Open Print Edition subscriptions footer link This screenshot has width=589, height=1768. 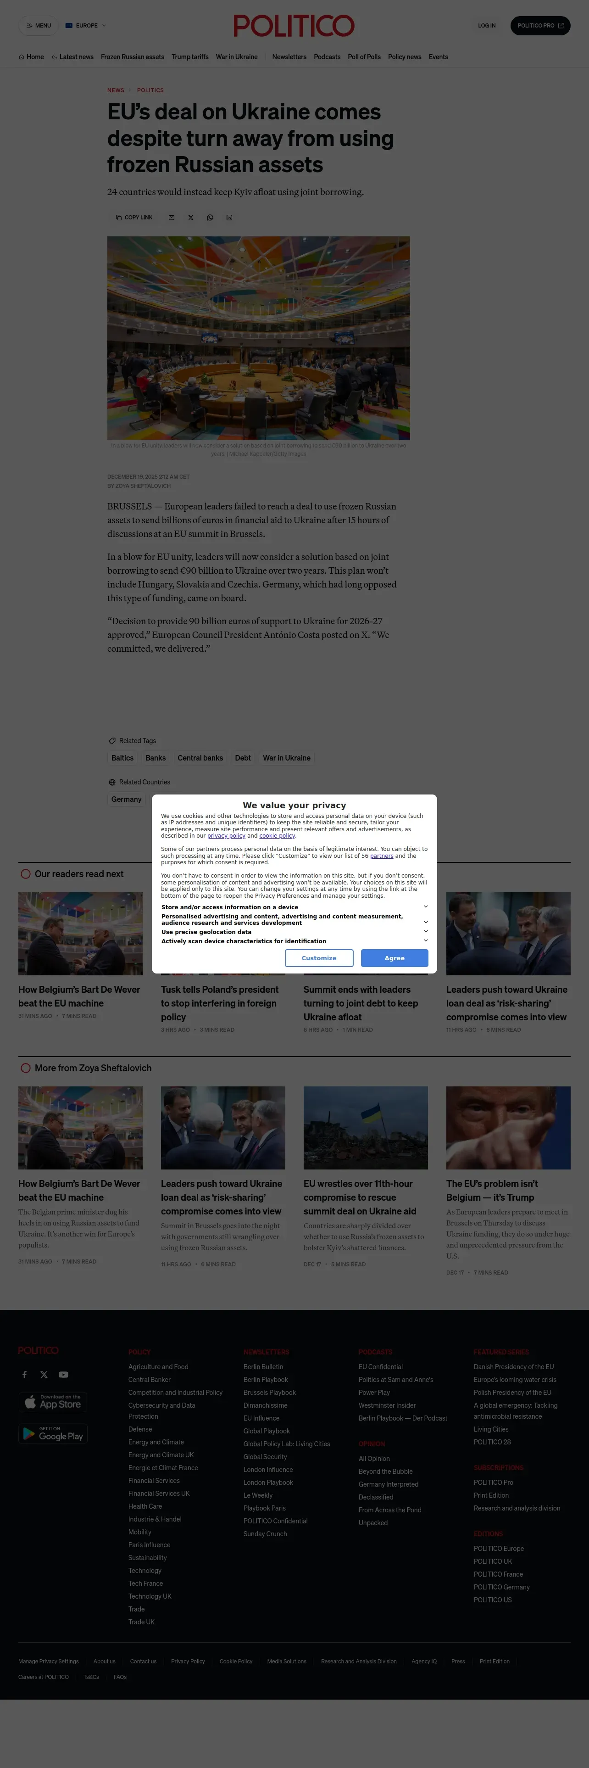491,1495
